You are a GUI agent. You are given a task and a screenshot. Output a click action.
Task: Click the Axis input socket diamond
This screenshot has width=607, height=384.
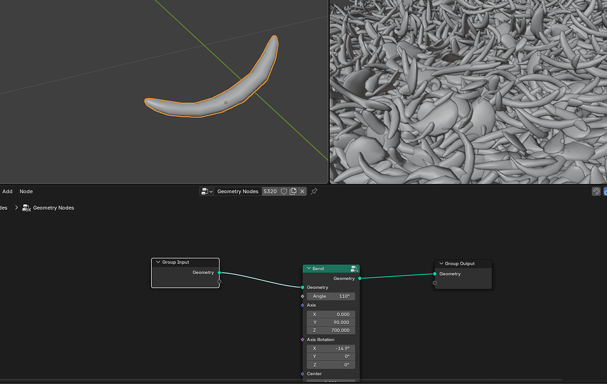click(x=302, y=305)
